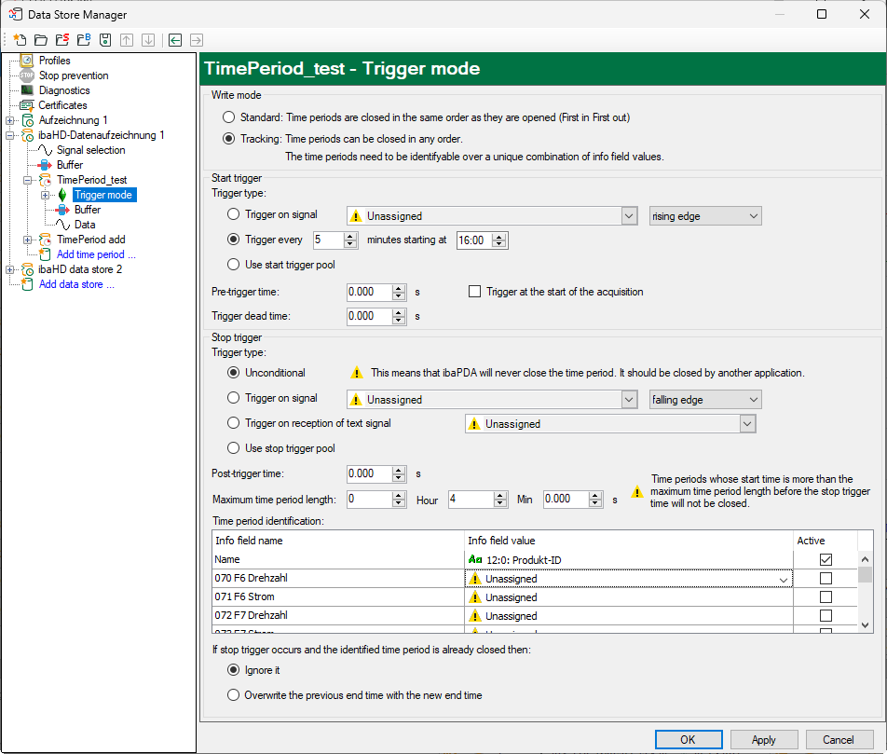887x754 pixels.
Task: Click the Apply button
Action: click(763, 740)
